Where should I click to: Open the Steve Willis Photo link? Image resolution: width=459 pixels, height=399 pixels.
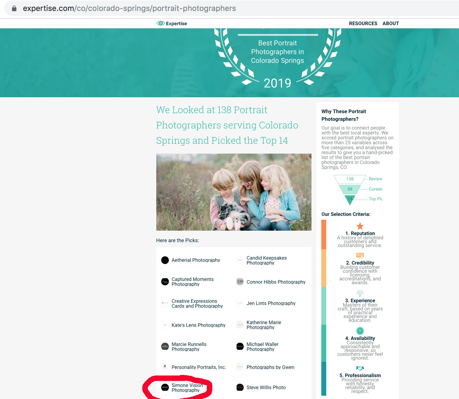[x=266, y=388]
